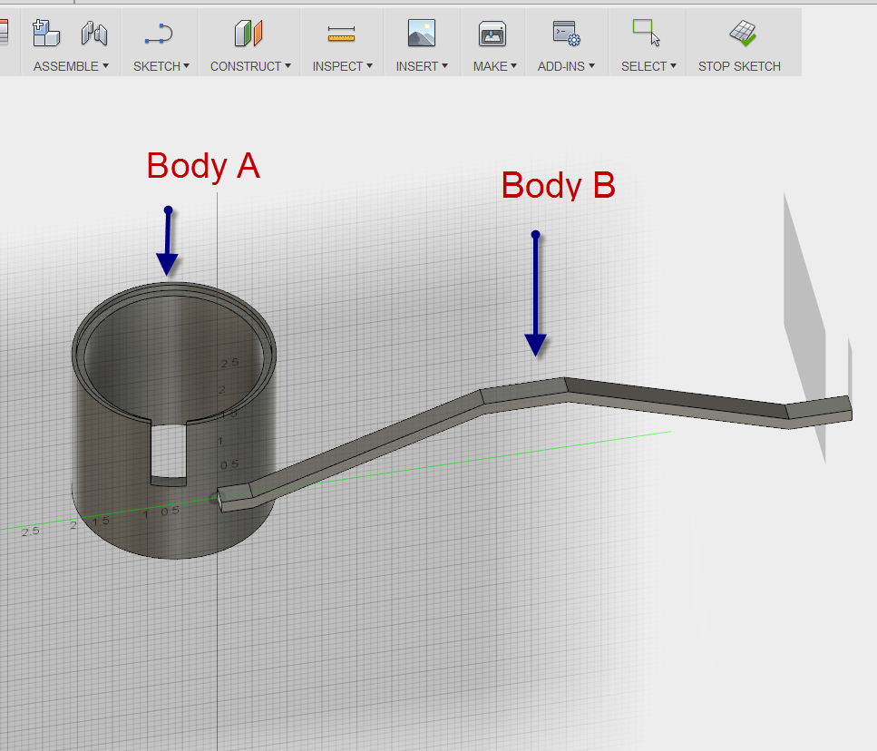Activate the Inspect measure ruler icon
This screenshot has width=877, height=751.
point(342,34)
